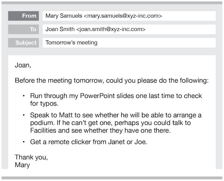Click the word 'PowerPoint' in the message
Image resolution: width=224 pixels, height=181 pixels.
point(97,96)
